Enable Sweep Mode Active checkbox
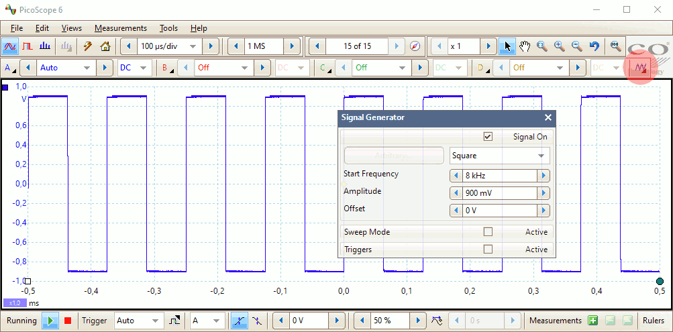673x332 pixels. [x=488, y=232]
